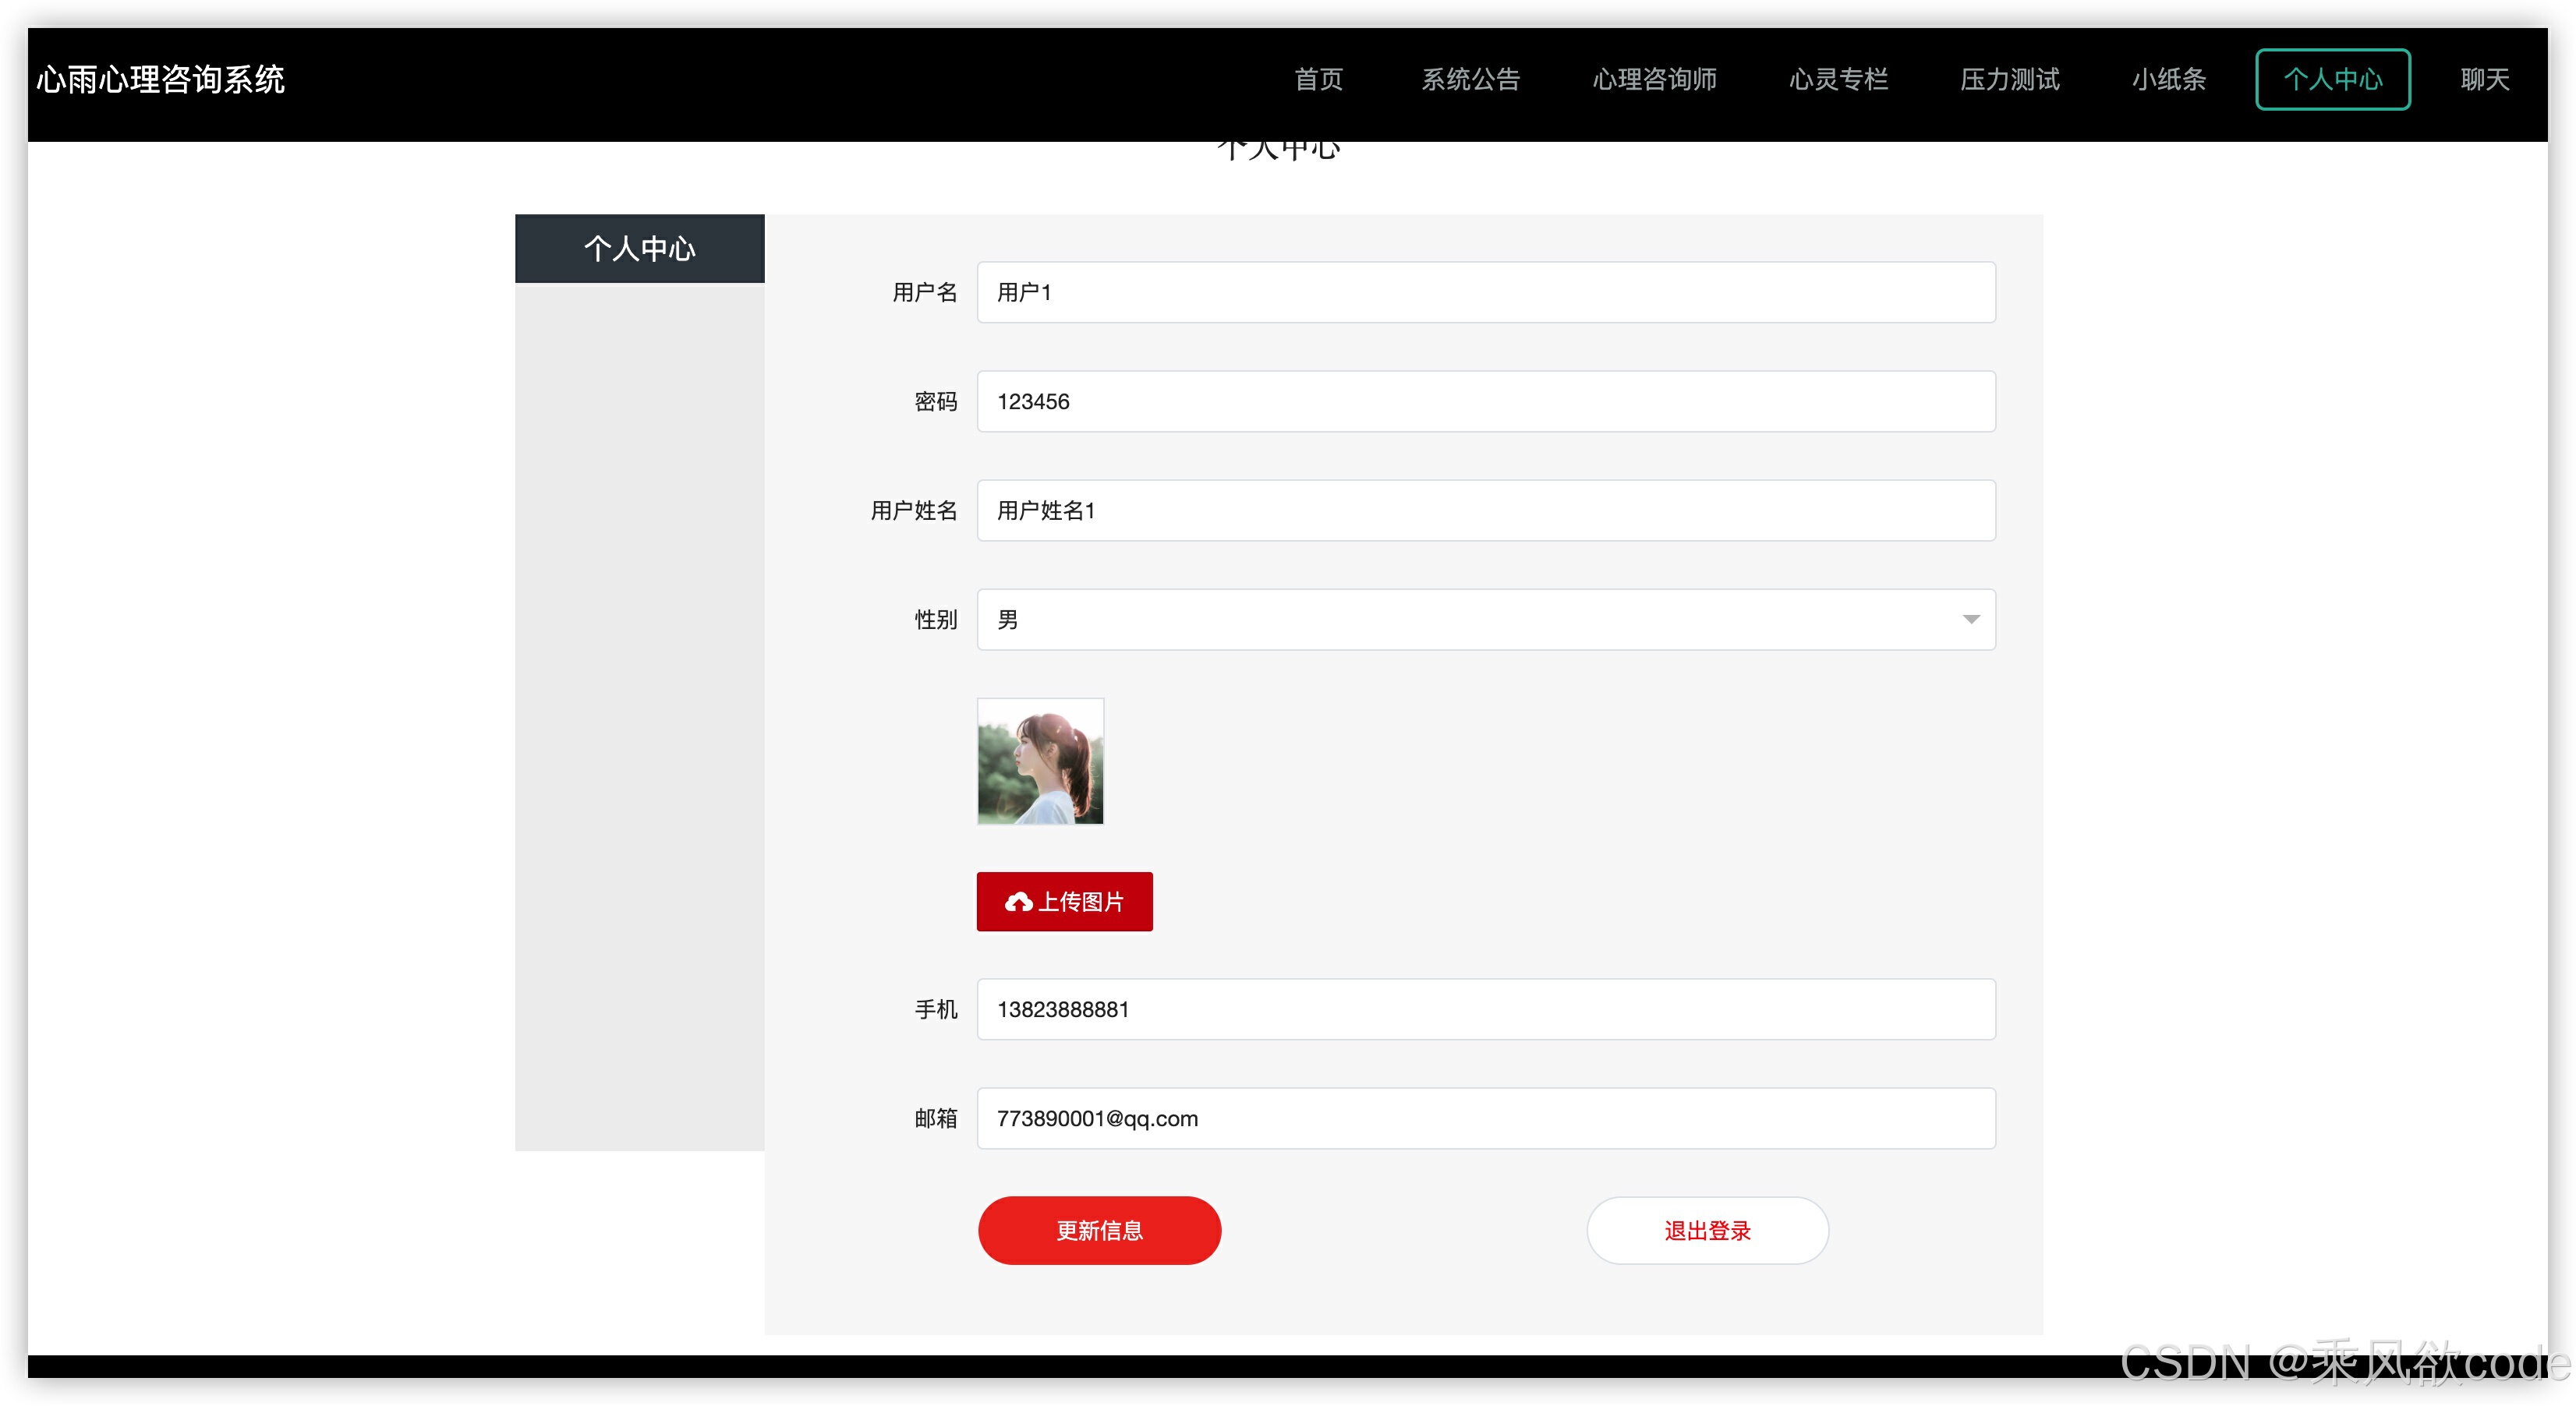Viewport: 2576px width, 1406px height.
Task: Click the user avatar thumbnail
Action: 1040,761
